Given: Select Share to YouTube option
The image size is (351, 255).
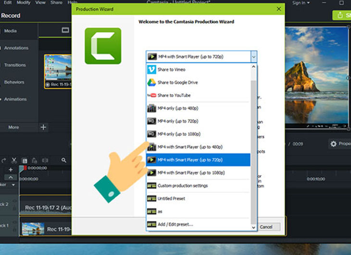Looking at the screenshot, I should (x=198, y=96).
